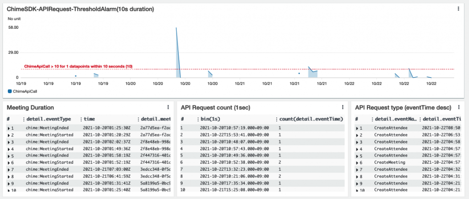Click the chart title ChimeSDK-APIRequest-ThresholdAlarm
Screen dimensions: 469x199
pos(80,9)
